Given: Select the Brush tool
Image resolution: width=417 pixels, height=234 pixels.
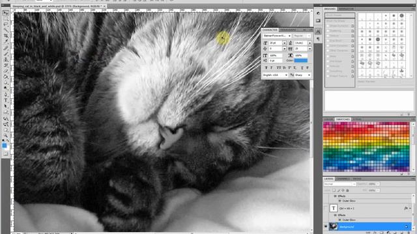Looking at the screenshot, I should pos(6,54).
